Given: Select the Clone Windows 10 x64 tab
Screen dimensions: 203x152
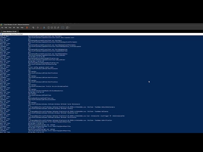Looking at the screenshot, I should 9,31.
